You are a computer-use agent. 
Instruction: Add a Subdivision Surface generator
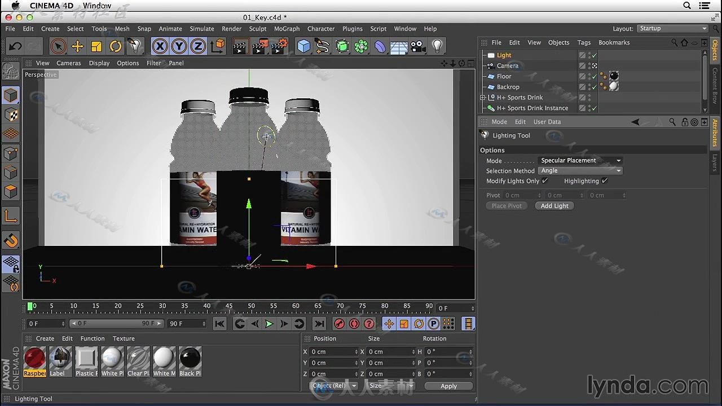point(342,46)
